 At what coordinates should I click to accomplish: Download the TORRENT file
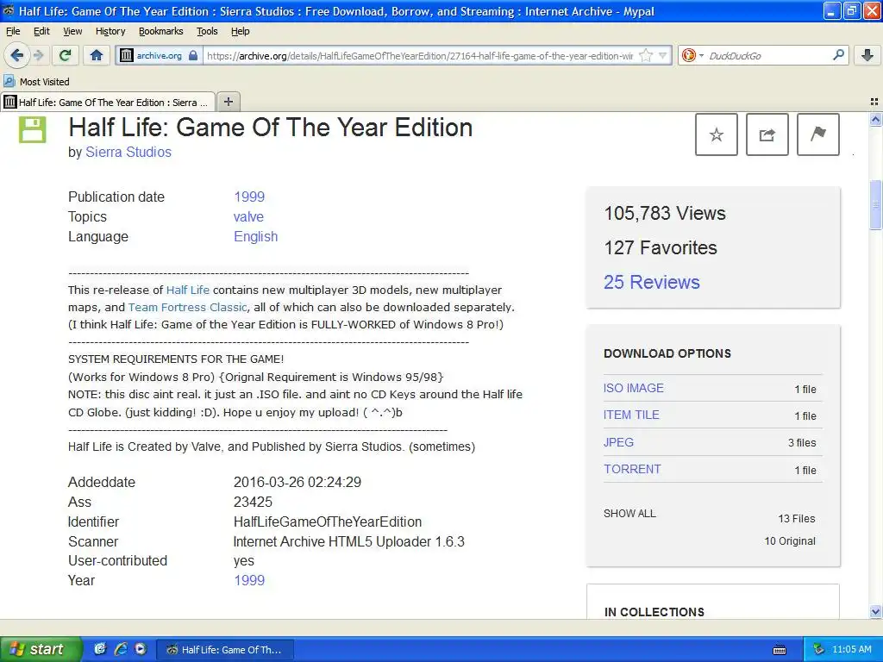click(x=632, y=469)
